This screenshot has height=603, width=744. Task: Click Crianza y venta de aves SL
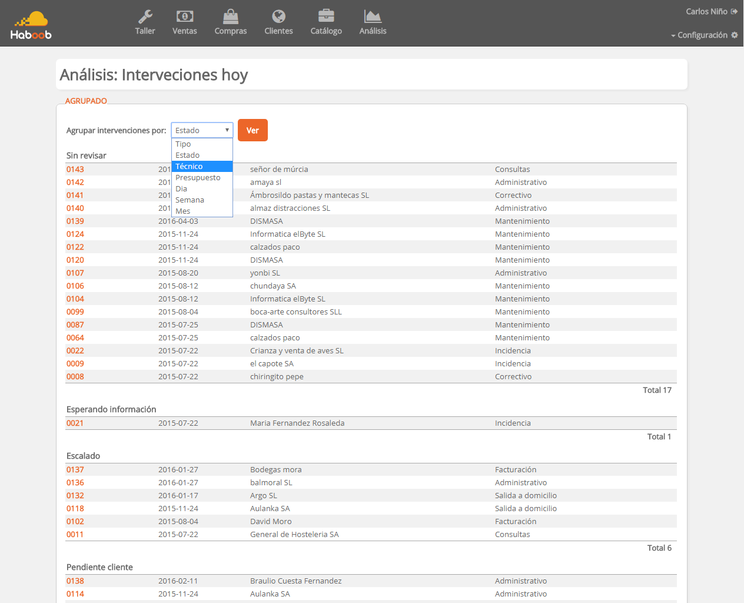[x=297, y=351]
